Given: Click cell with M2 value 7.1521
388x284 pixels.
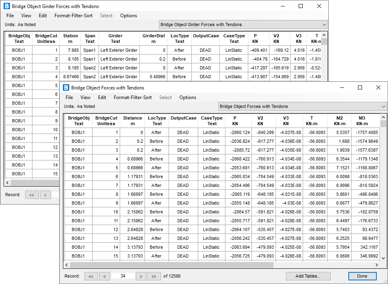Looking at the screenshot, I should [x=339, y=168].
